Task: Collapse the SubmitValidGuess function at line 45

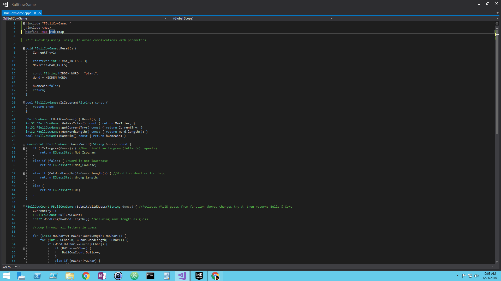Action: pyautogui.click(x=24, y=207)
